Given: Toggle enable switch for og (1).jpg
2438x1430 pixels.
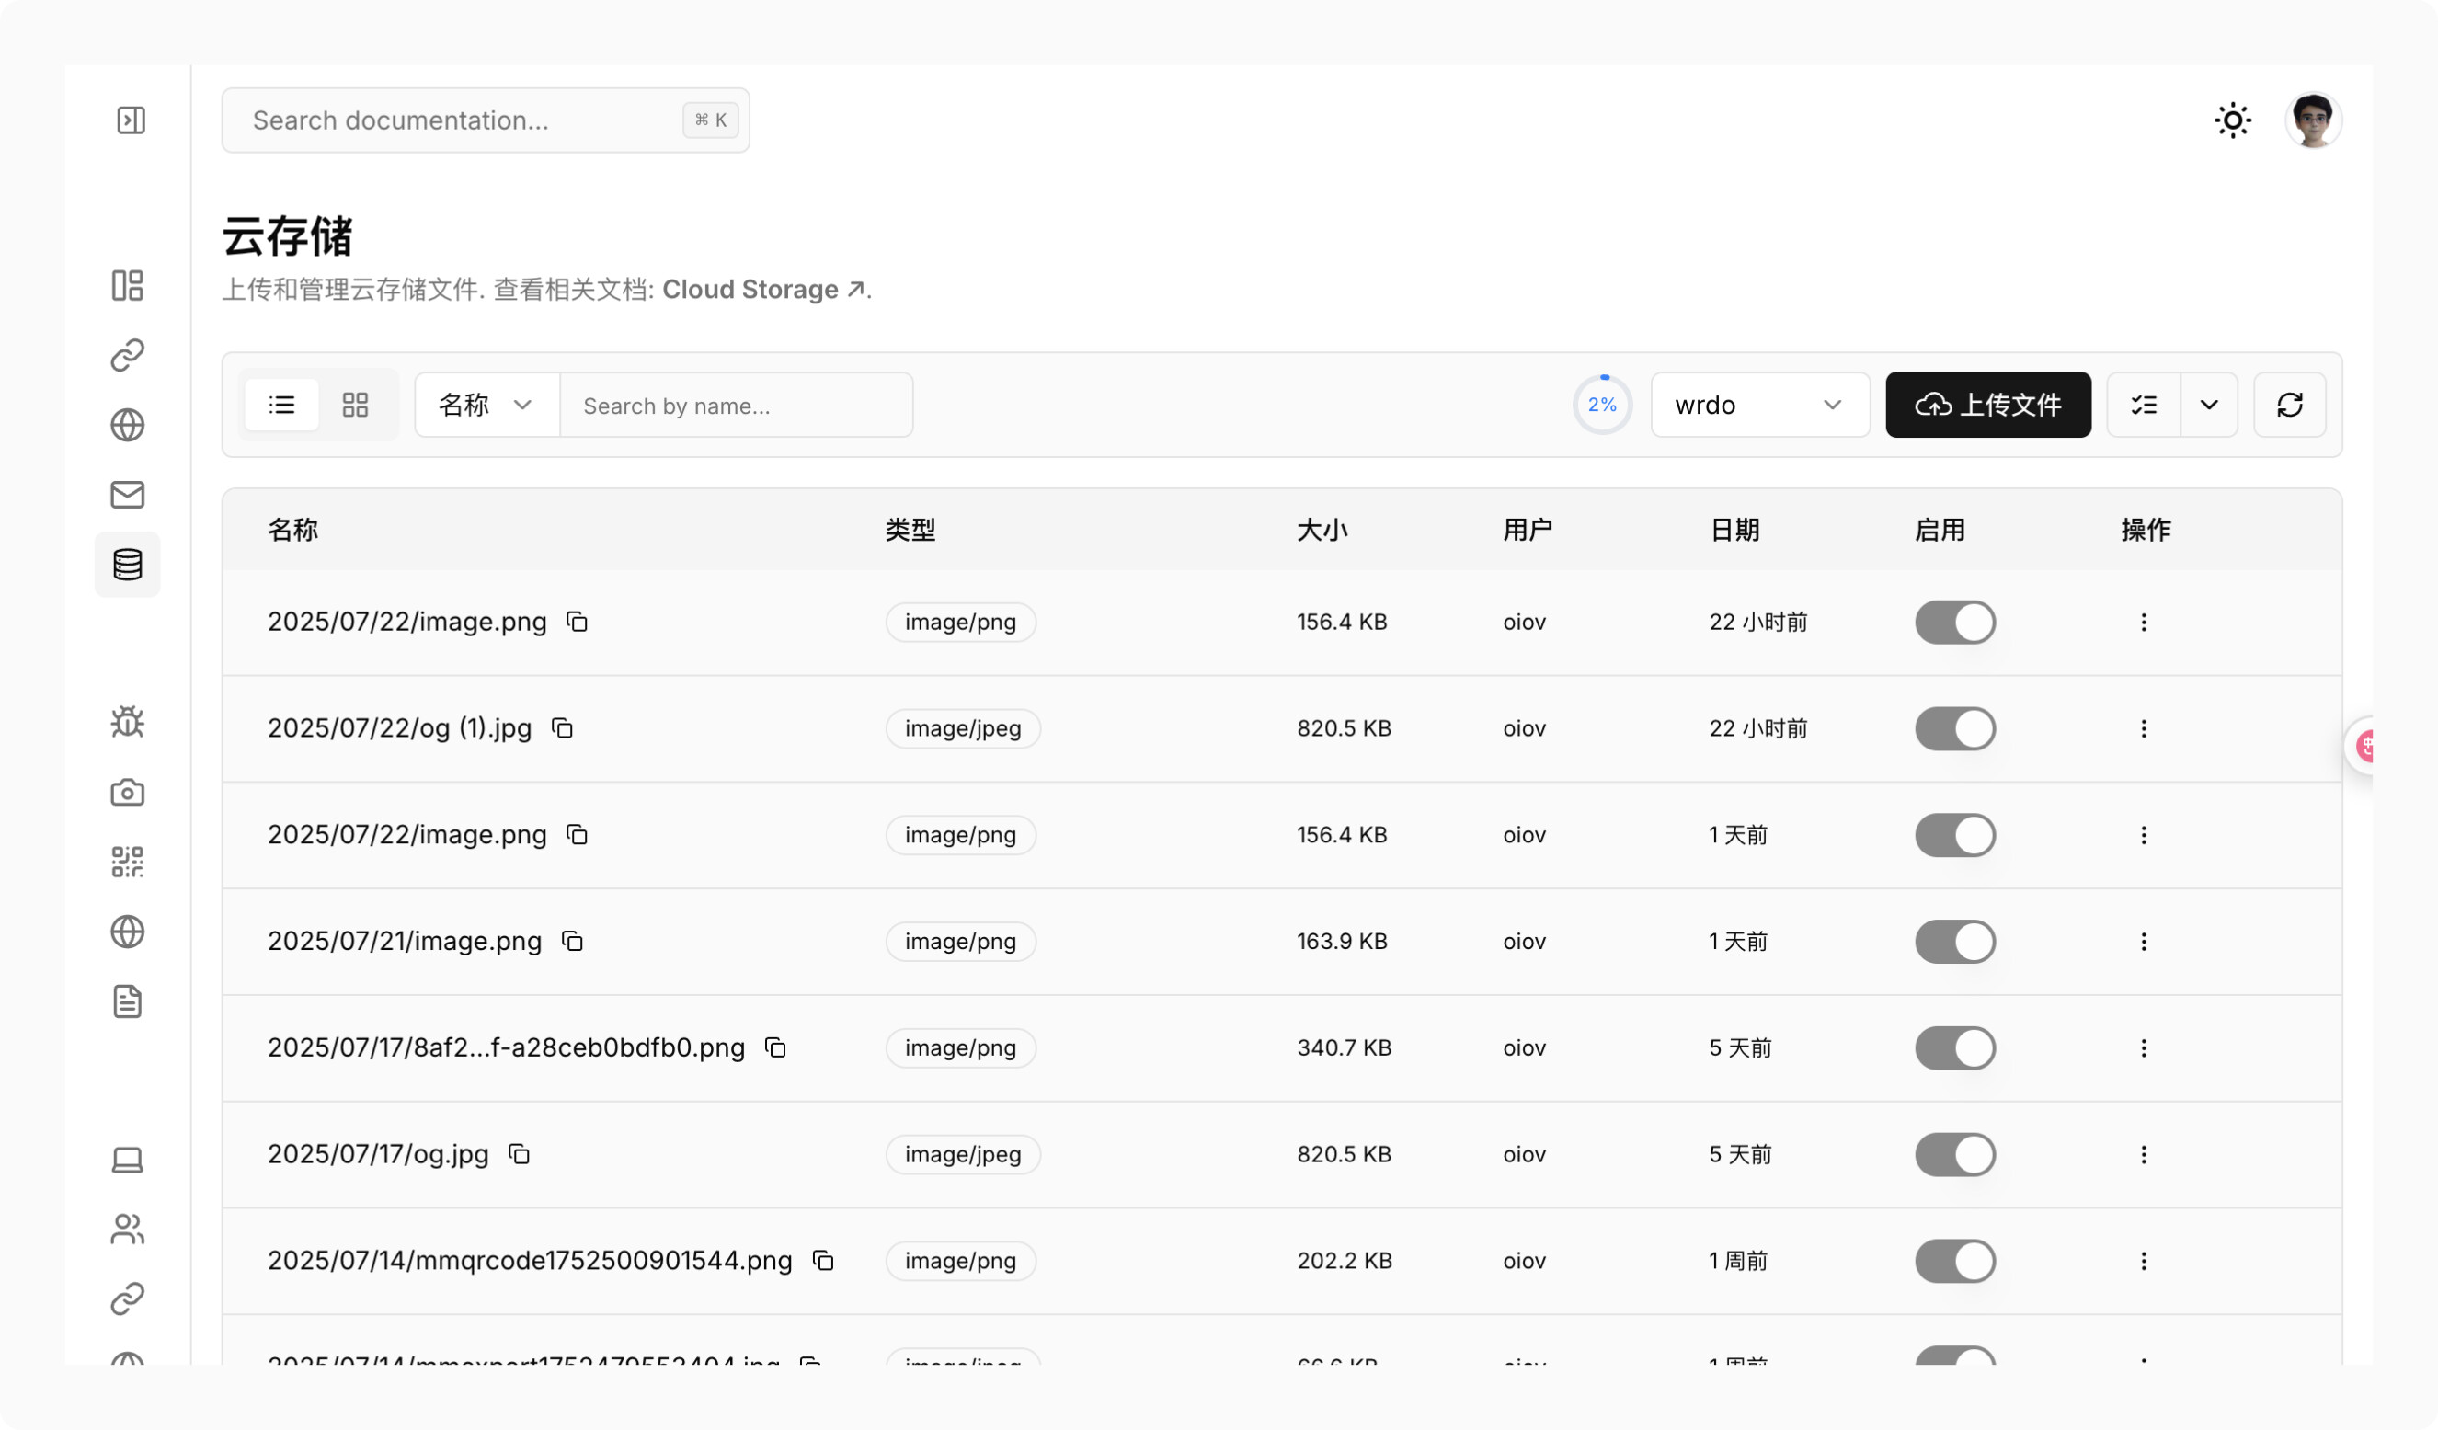Looking at the screenshot, I should (x=1955, y=728).
